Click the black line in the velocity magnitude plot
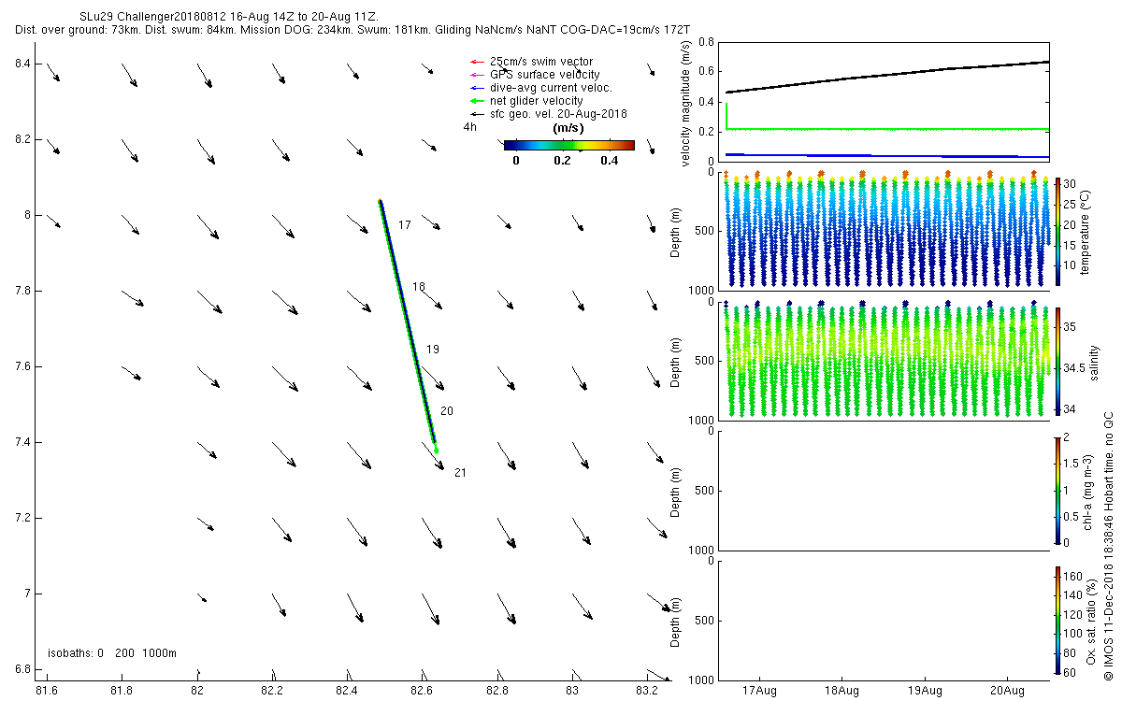Viewport: 1122px width, 701px height. coord(886,75)
